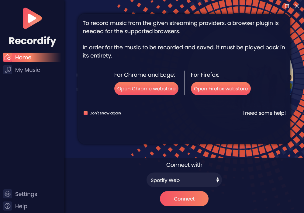Image resolution: width=304 pixels, height=213 pixels.
Task: Select the Home menu item
Action: [x=23, y=58]
